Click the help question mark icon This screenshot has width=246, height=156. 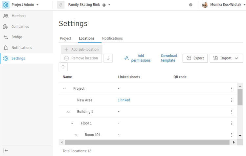point(191,5)
